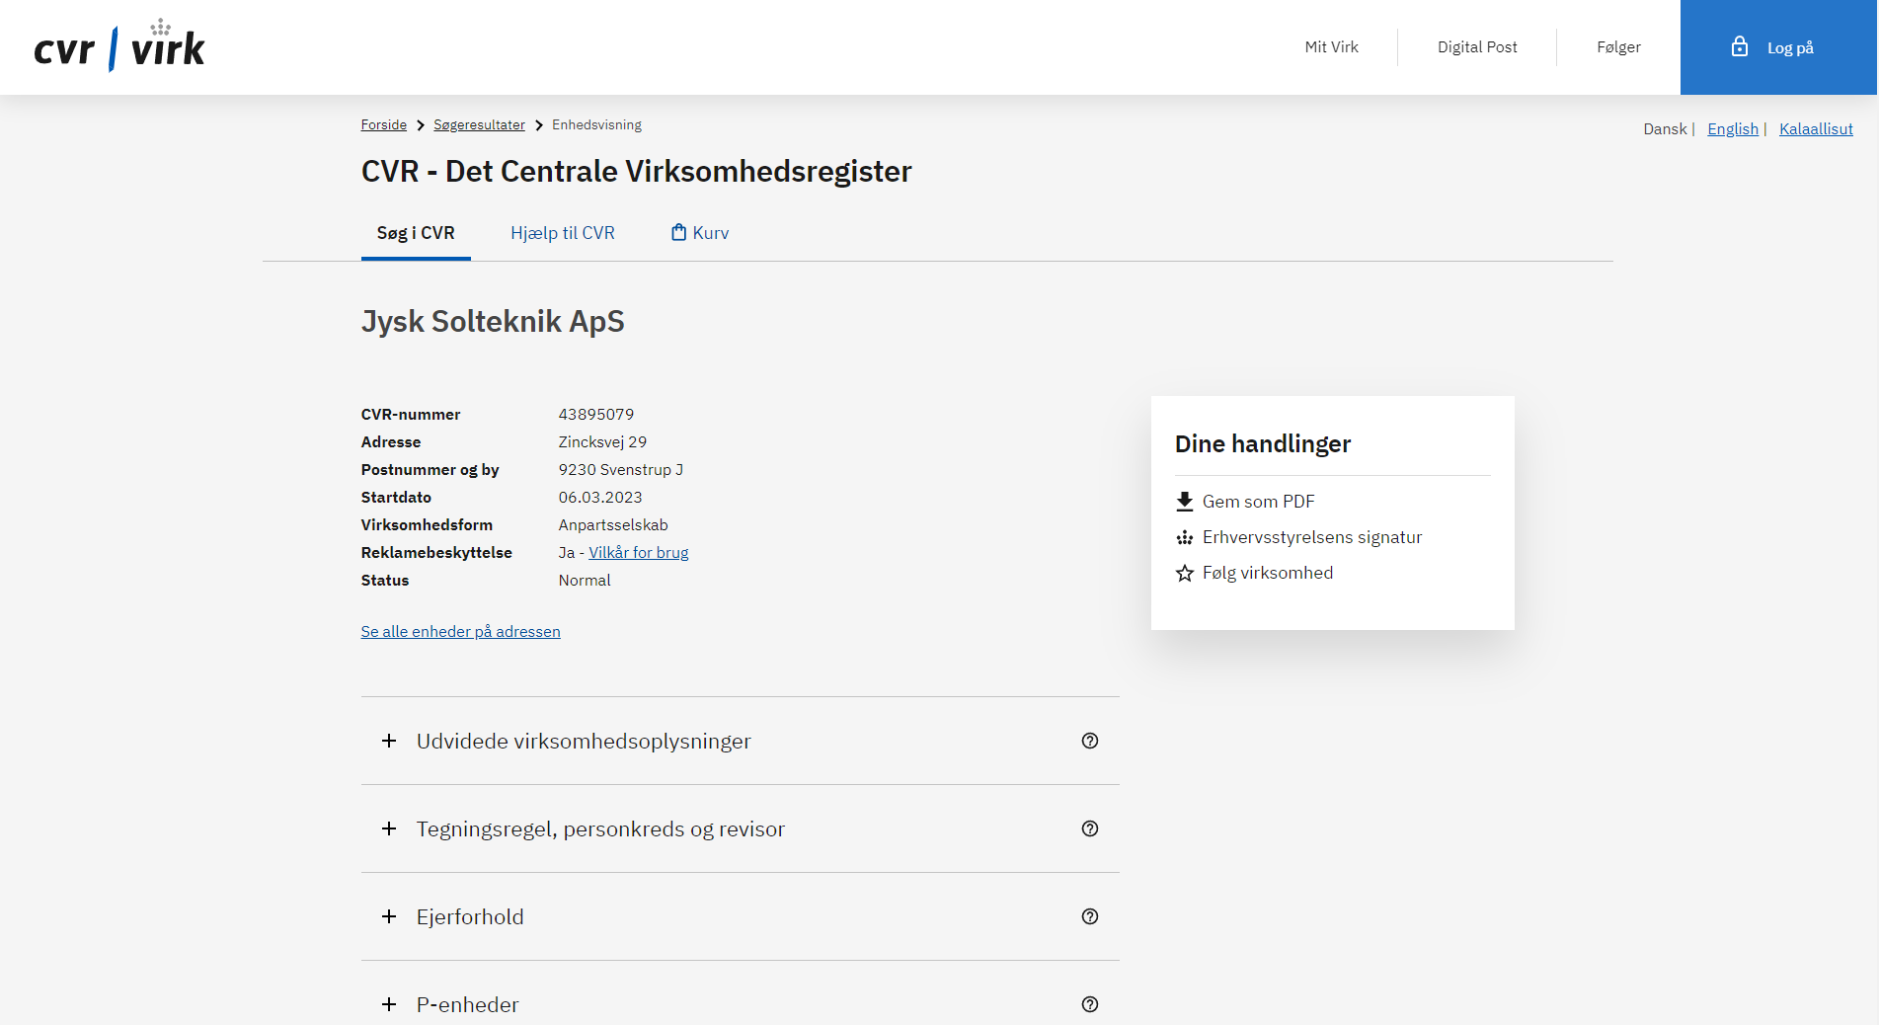Viewport: 1879px width, 1025px height.
Task: Click the Dine handlinger heading
Action: pos(1263,443)
